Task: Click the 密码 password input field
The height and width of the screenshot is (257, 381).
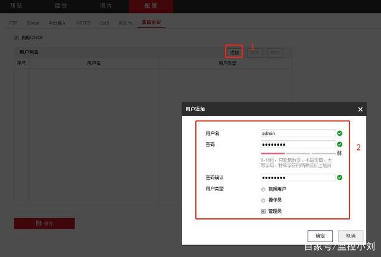Action: (x=298, y=145)
